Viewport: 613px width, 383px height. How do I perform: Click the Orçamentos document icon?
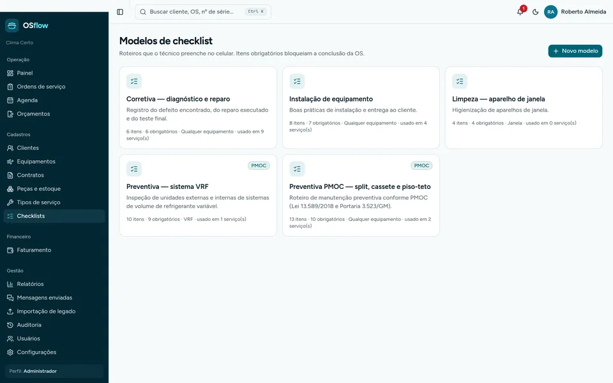[10, 114]
